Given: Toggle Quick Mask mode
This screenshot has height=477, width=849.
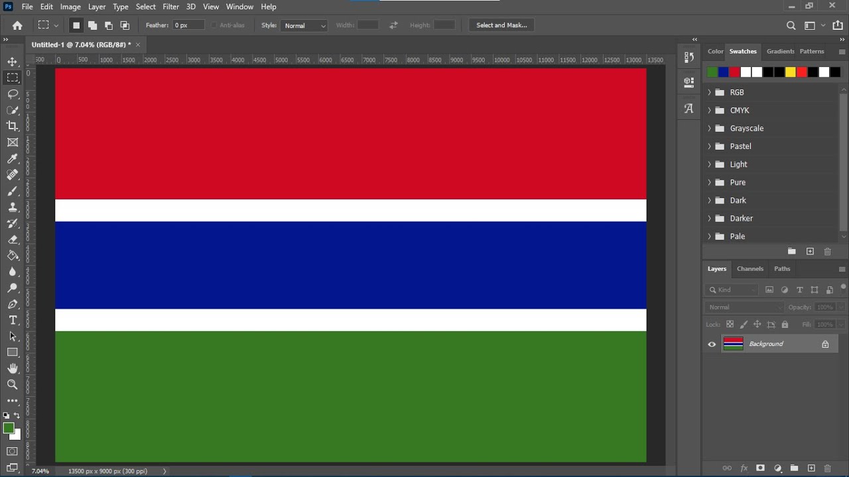Looking at the screenshot, I should 13,452.
